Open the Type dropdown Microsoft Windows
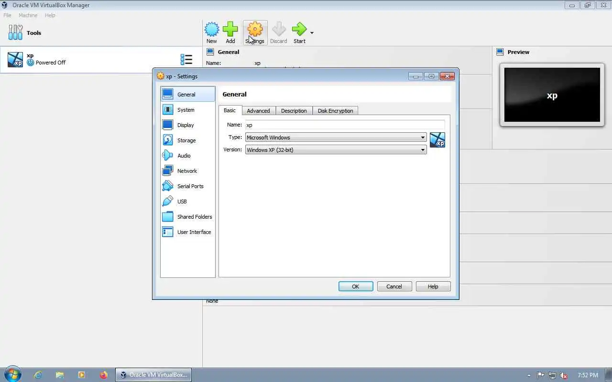612x382 pixels. pos(336,138)
